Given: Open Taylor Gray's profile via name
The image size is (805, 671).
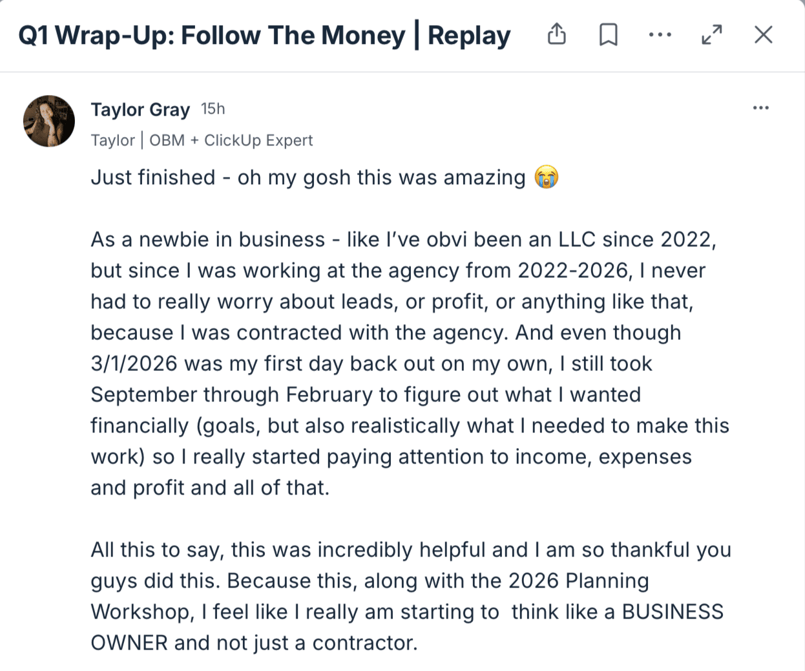Looking at the screenshot, I should click(x=140, y=109).
